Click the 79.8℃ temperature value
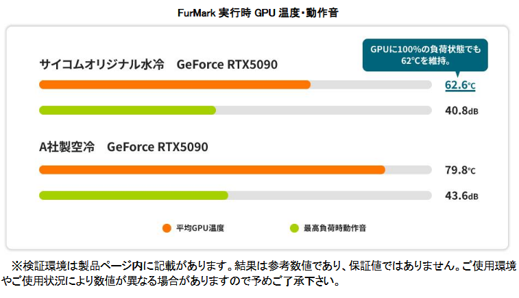The image size is (519, 298). point(460,171)
